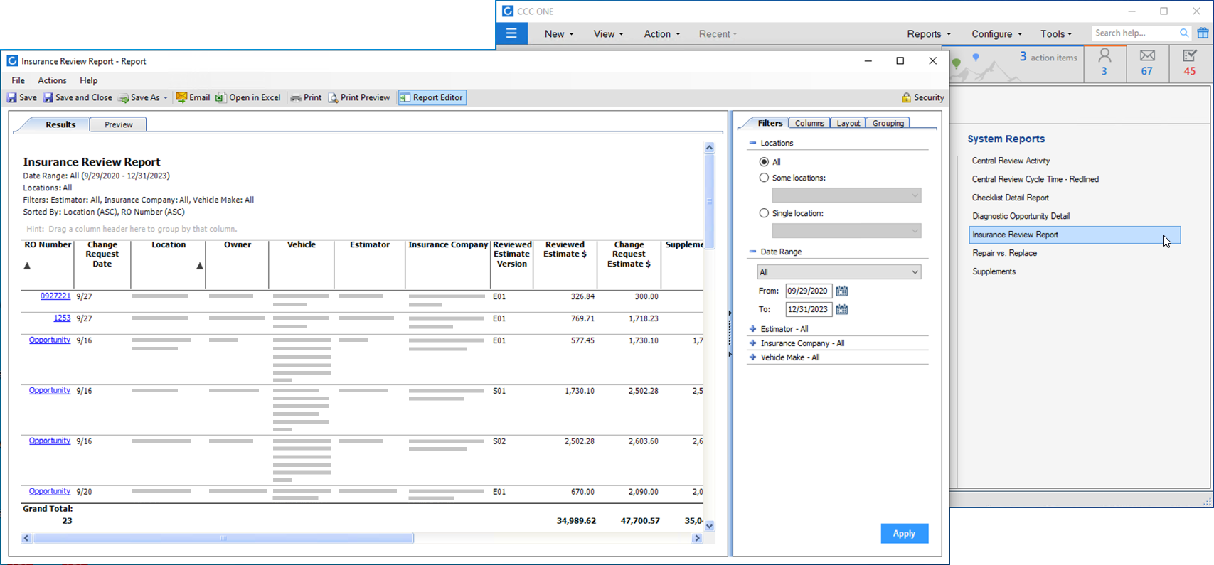Switch to the Preview tab

tap(119, 124)
